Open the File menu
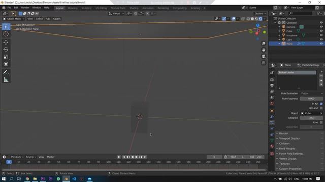325x182 pixels. coord(9,8)
